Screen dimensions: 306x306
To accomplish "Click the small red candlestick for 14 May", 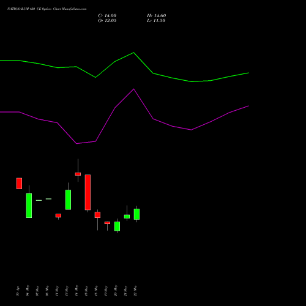I will point(78,174).
